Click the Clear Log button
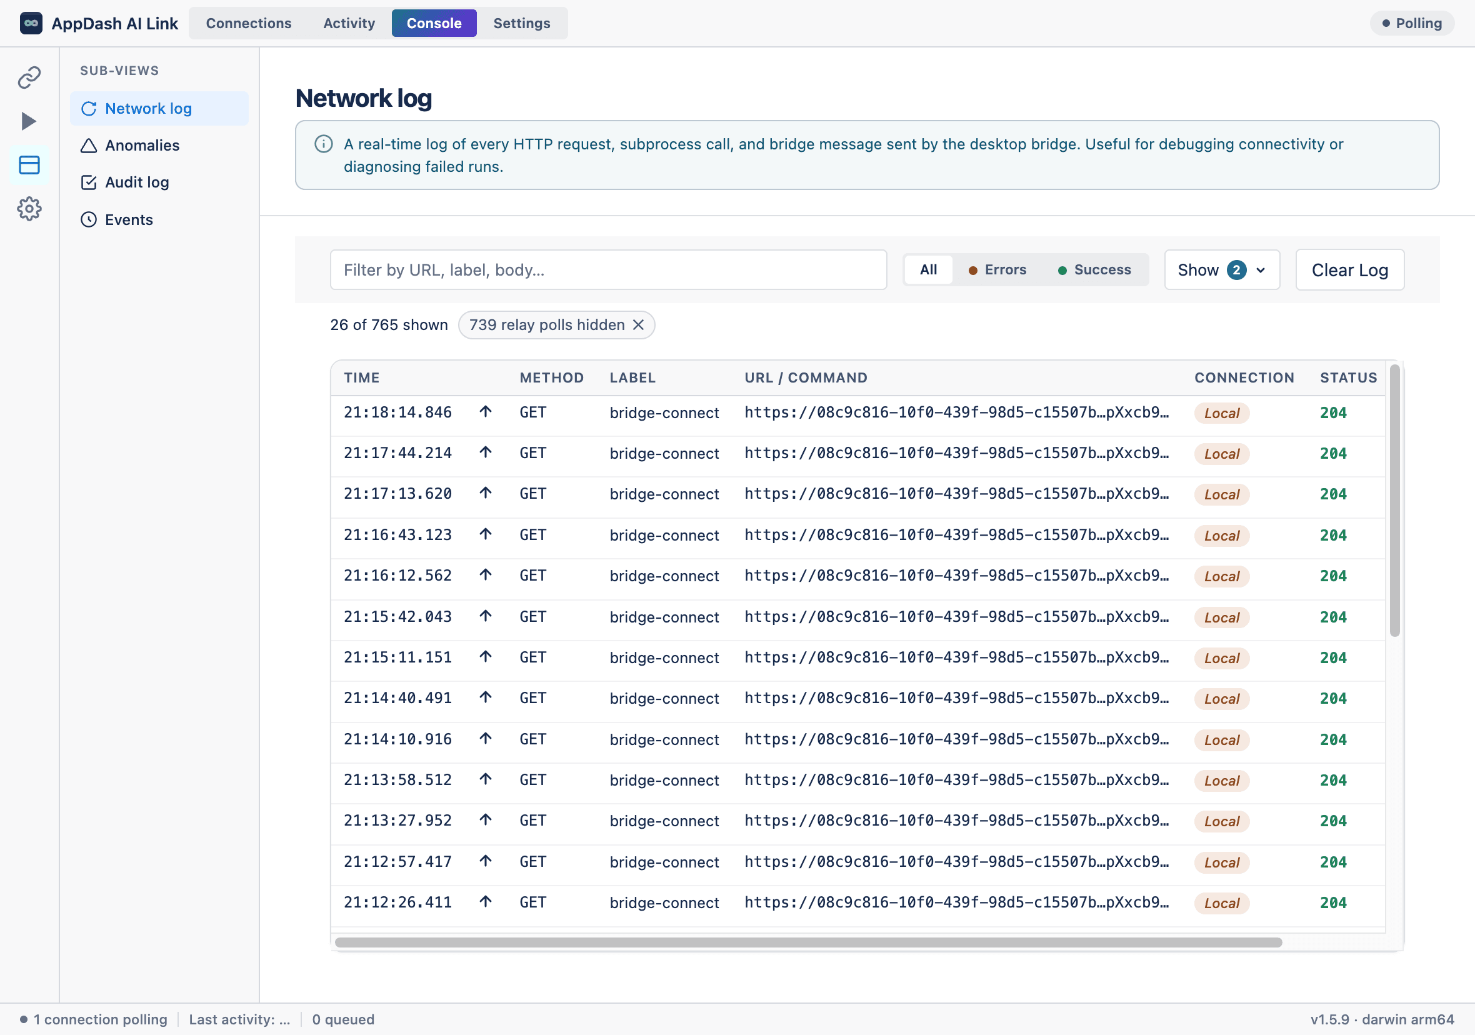This screenshot has width=1475, height=1035. (x=1350, y=270)
